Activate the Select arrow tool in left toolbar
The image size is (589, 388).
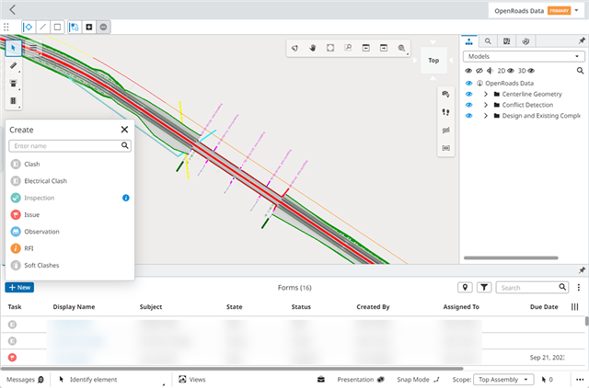point(13,48)
